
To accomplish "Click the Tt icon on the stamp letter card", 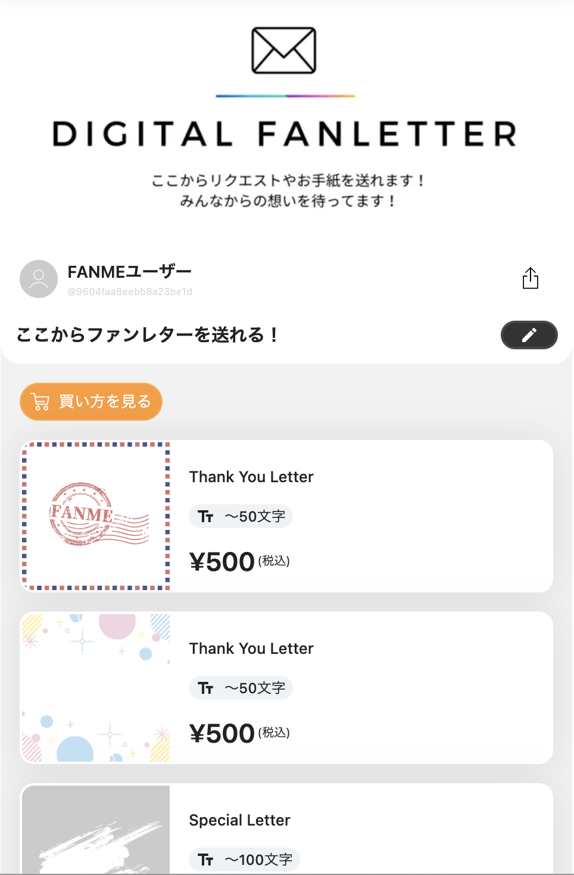I will (x=206, y=517).
